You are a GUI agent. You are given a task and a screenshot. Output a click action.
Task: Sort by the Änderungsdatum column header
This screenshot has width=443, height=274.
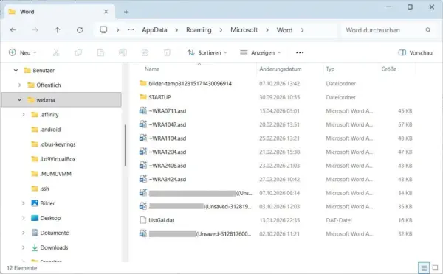pyautogui.click(x=281, y=68)
